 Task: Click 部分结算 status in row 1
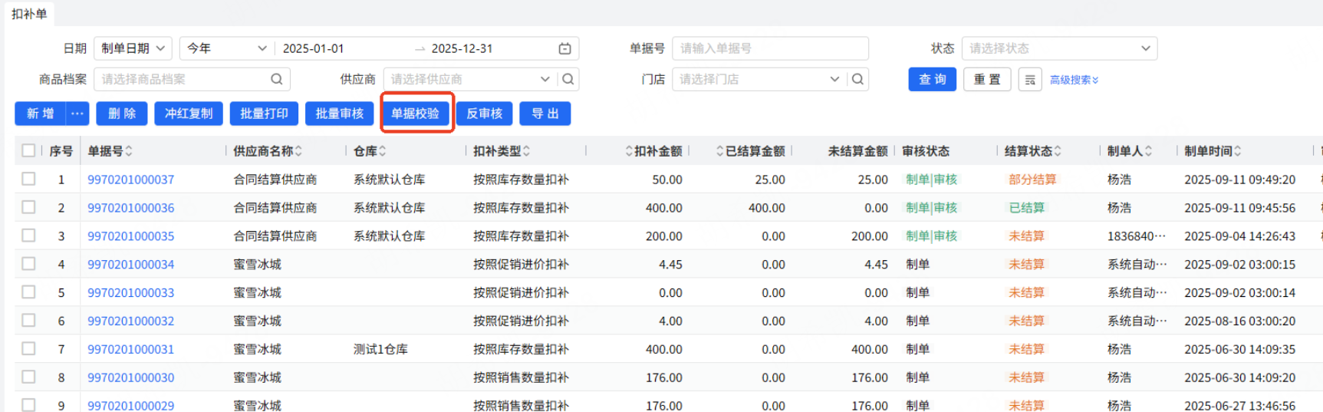(x=1032, y=180)
